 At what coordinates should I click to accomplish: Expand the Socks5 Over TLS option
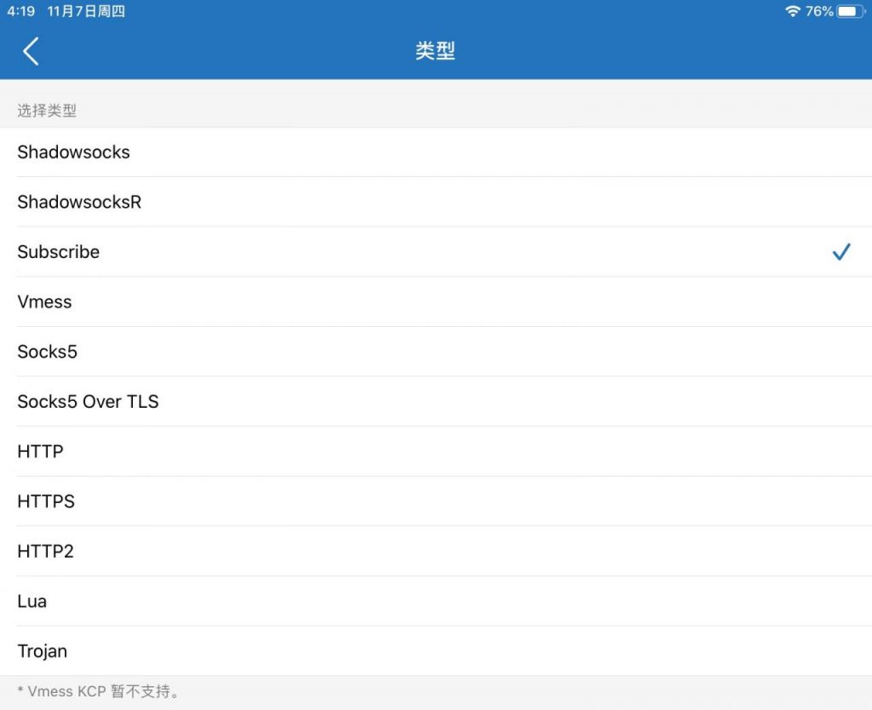coord(88,402)
